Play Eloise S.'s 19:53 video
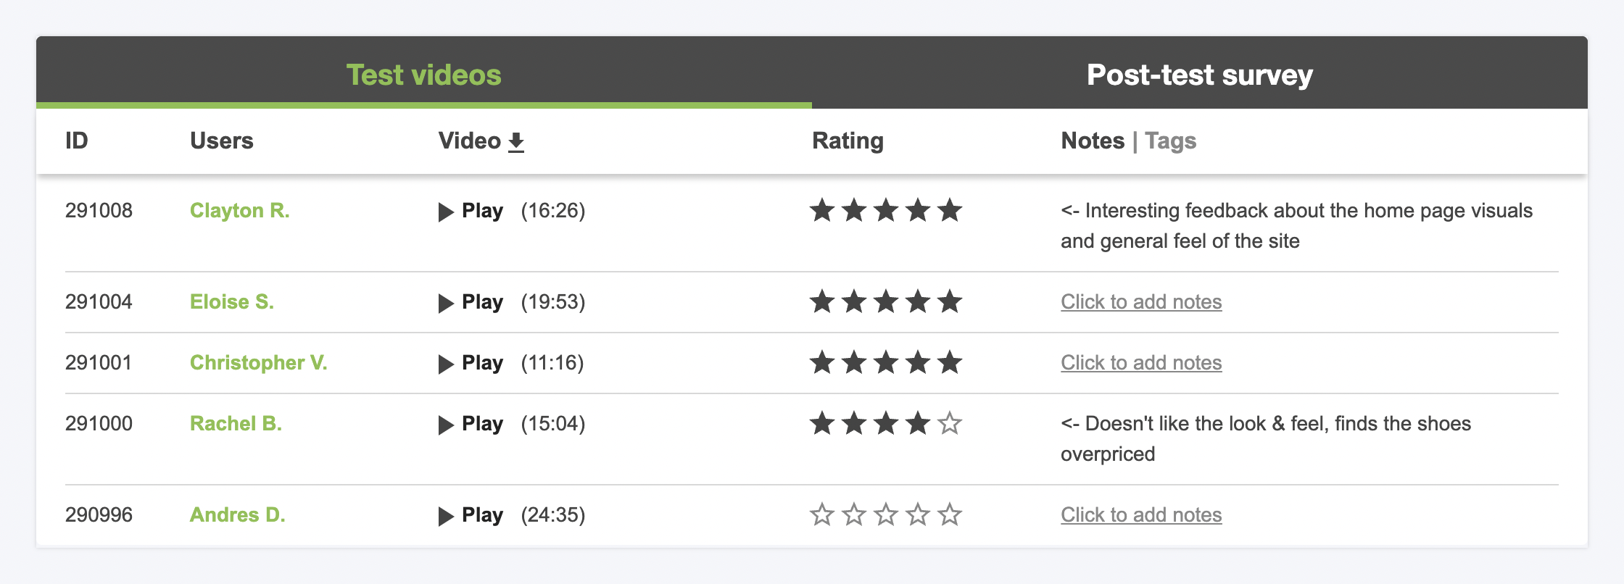 point(471,302)
